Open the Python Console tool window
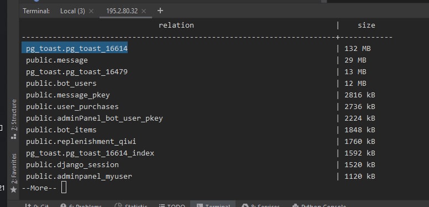 [319, 205]
